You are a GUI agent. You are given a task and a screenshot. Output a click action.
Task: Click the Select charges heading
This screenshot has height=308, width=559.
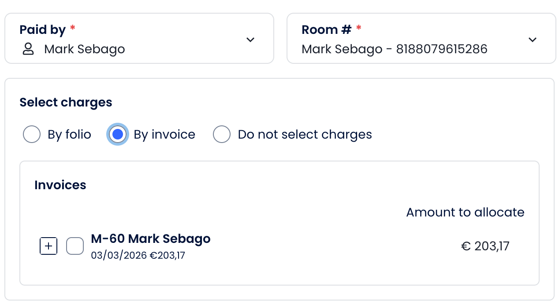tap(66, 102)
